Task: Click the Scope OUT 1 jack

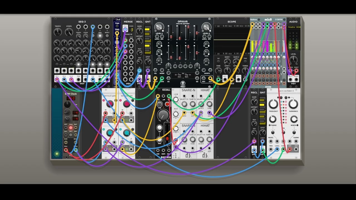Action: [x=225, y=80]
